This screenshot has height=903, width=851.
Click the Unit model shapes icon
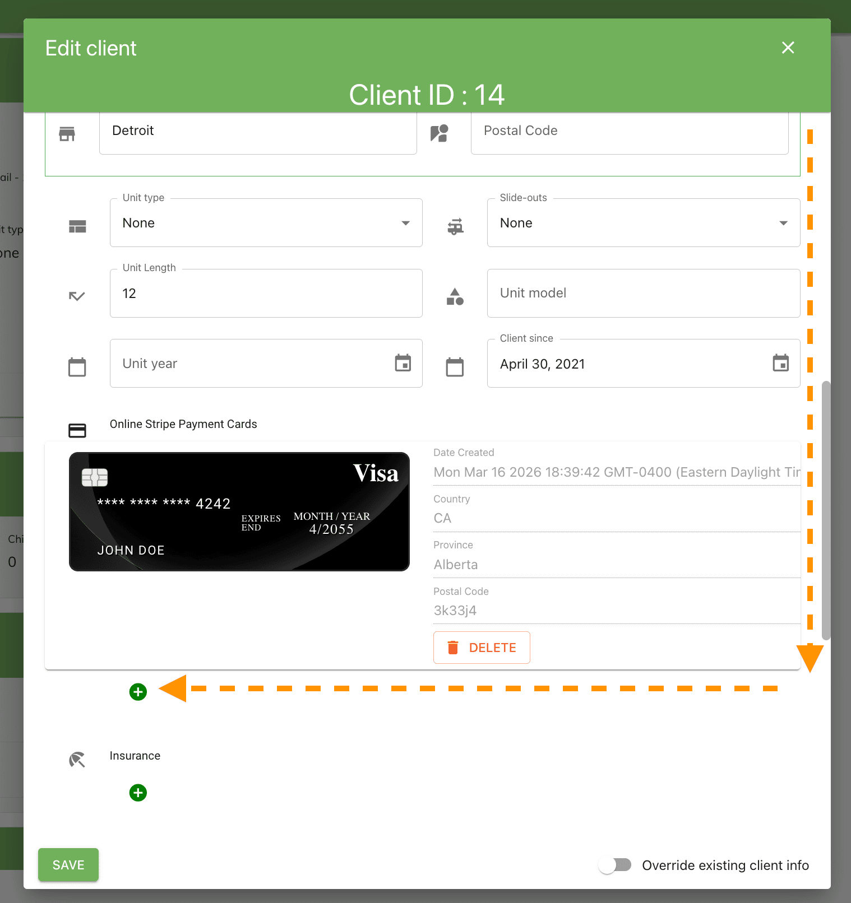click(x=455, y=296)
